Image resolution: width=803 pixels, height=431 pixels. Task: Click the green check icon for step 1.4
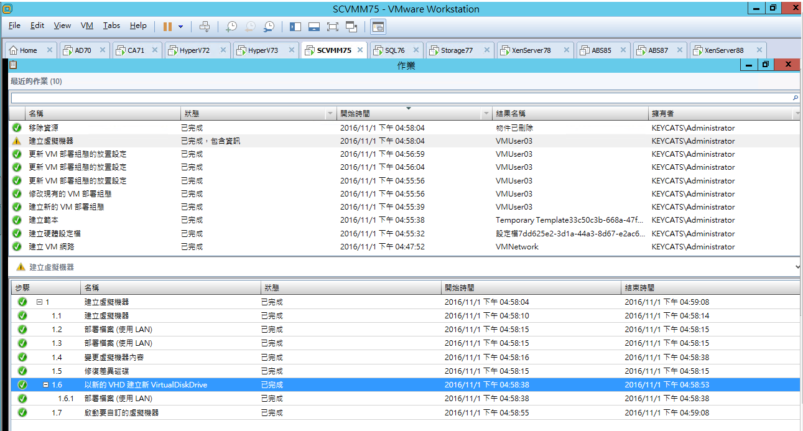[22, 357]
